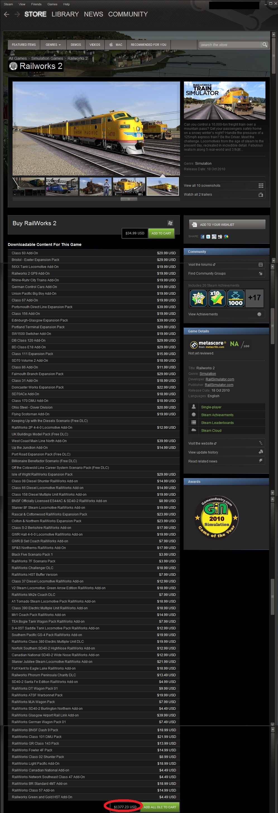
Task: Click the Windows platform icon in Buy RailWorks 2
Action: point(170,223)
